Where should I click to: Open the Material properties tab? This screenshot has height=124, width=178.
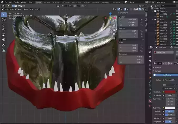point(150,101)
